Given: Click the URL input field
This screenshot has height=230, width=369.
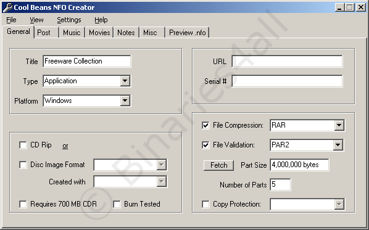Looking at the screenshot, I should point(287,62).
